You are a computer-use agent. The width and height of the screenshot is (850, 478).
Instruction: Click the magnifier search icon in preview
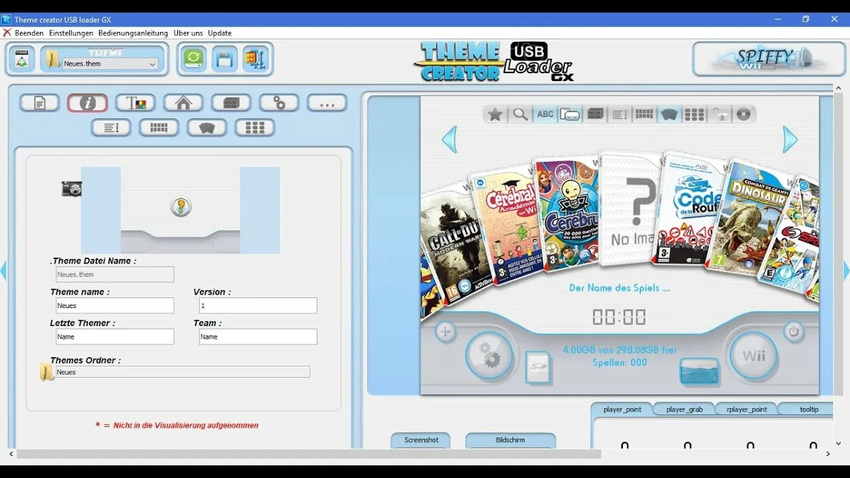pyautogui.click(x=521, y=114)
